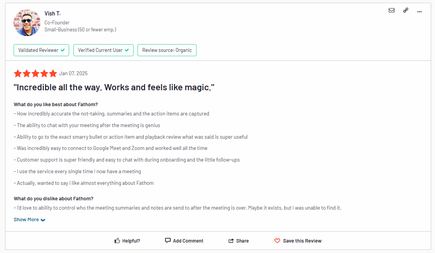Click the Share label text
435x253 pixels.
(242, 241)
